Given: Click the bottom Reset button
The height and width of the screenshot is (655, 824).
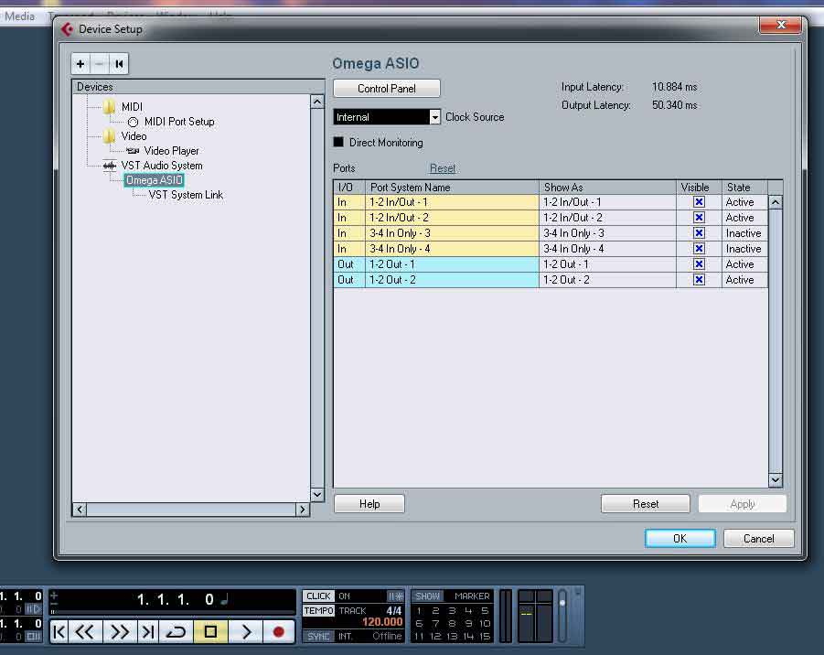Looking at the screenshot, I should (646, 504).
